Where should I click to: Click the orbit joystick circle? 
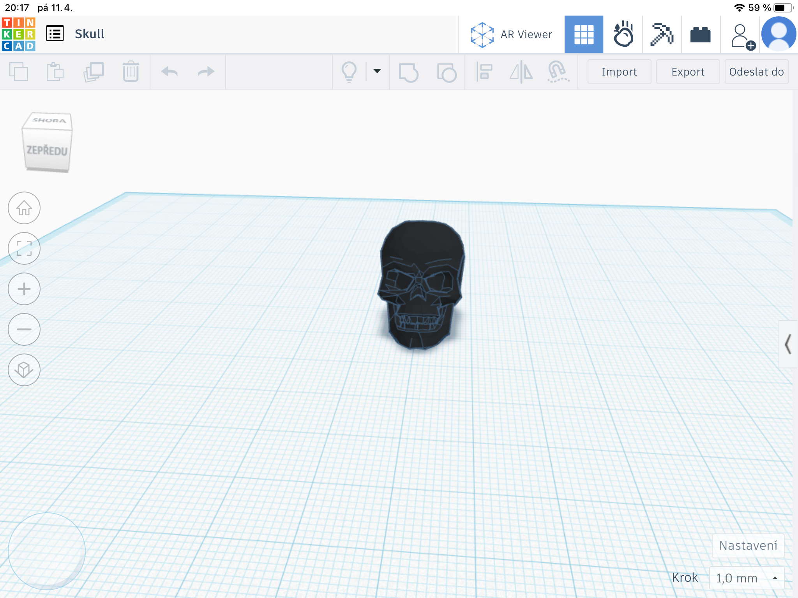(x=47, y=551)
